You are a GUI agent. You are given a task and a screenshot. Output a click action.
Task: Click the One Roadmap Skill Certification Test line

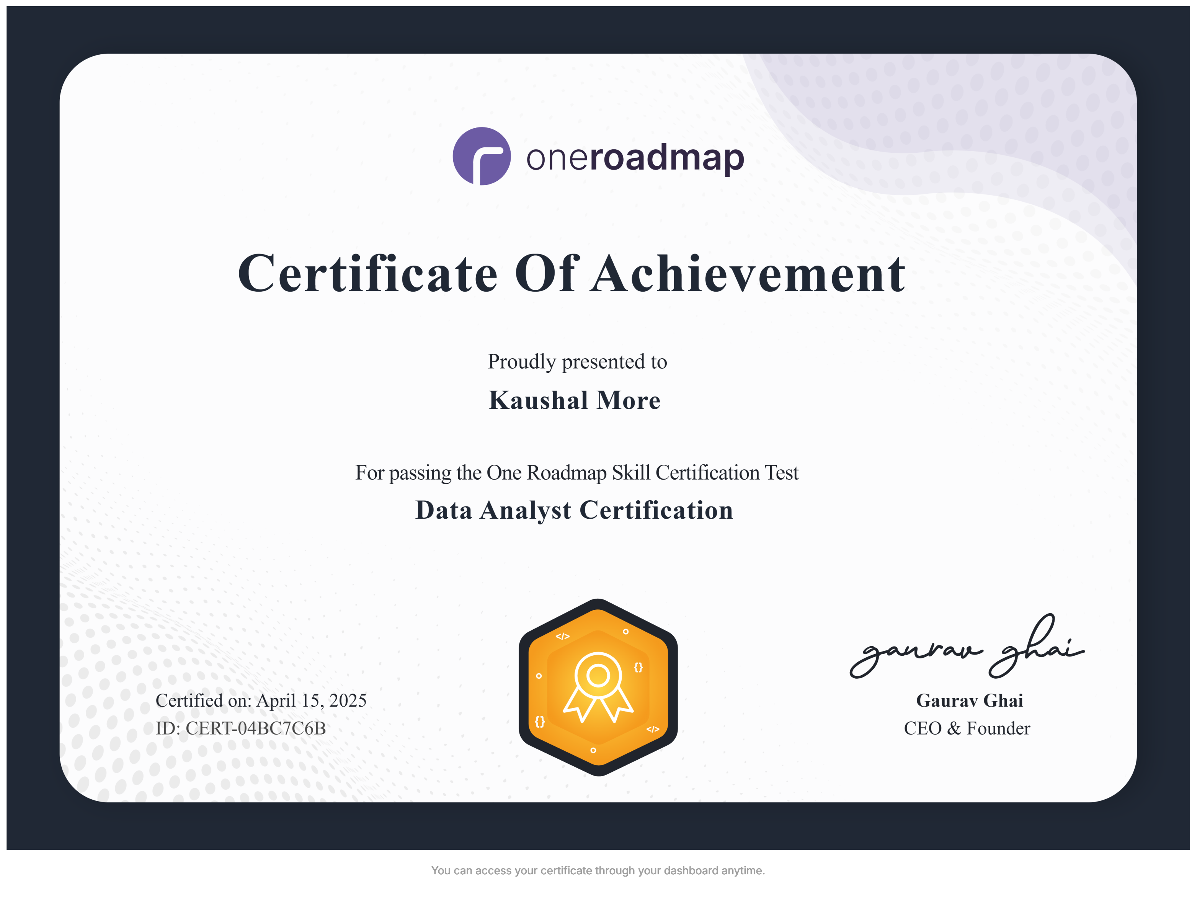(x=576, y=472)
